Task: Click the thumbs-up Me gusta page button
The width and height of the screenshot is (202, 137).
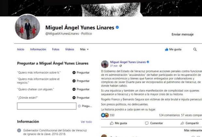Action: 173,49
